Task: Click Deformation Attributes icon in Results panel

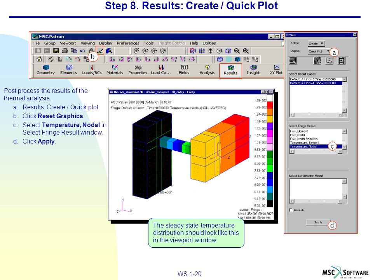Action: coord(329,61)
